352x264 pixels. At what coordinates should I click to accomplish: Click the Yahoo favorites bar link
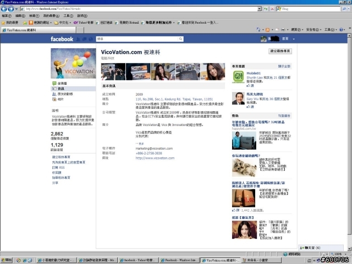click(84, 23)
